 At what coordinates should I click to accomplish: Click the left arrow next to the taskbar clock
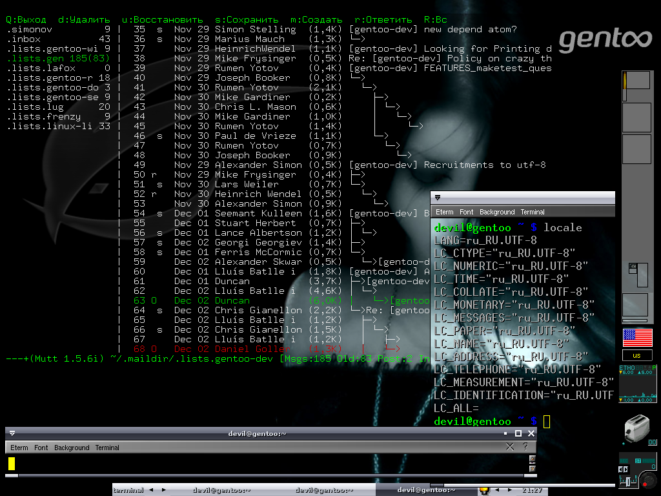(x=498, y=490)
